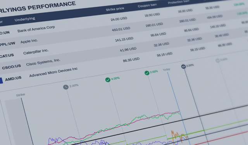The image size is (248, 145).
Task: Click the AMD:US ticker
Action: (13, 78)
